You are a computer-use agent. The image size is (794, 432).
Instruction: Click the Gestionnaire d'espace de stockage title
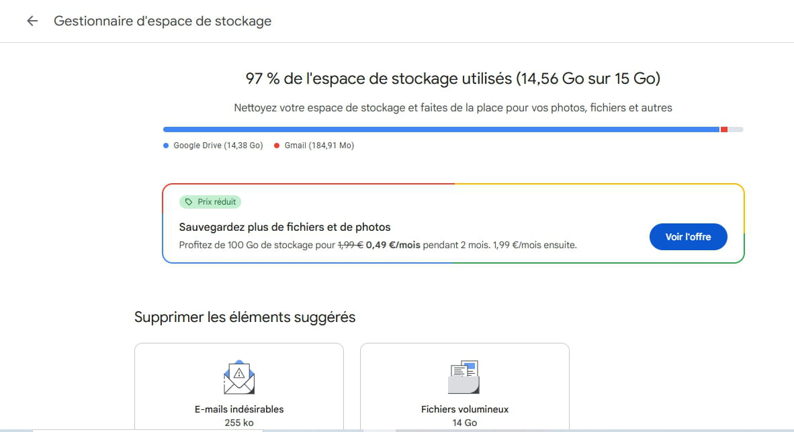pyautogui.click(x=163, y=21)
